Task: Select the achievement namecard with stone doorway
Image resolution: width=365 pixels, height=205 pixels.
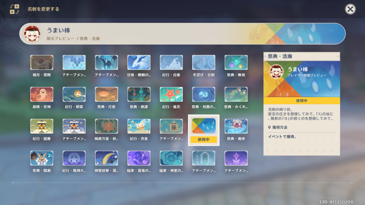Action: click(x=203, y=158)
